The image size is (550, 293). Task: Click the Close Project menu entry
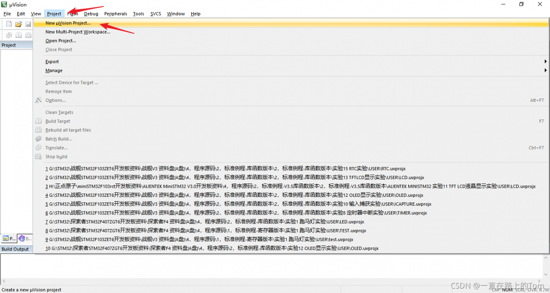[x=291, y=50]
